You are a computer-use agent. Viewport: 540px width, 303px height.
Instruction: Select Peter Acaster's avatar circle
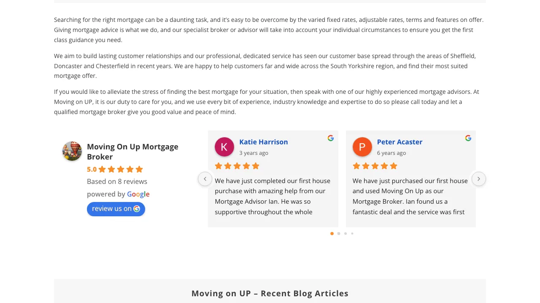click(362, 146)
